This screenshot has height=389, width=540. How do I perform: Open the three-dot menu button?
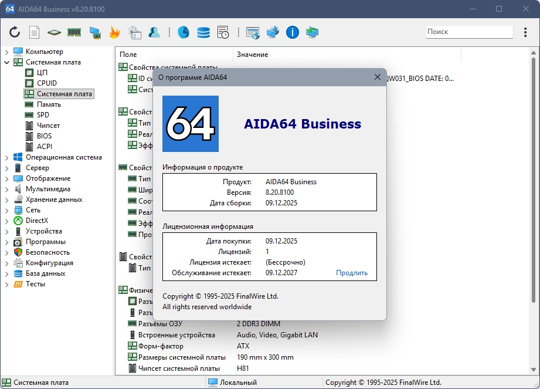point(525,32)
